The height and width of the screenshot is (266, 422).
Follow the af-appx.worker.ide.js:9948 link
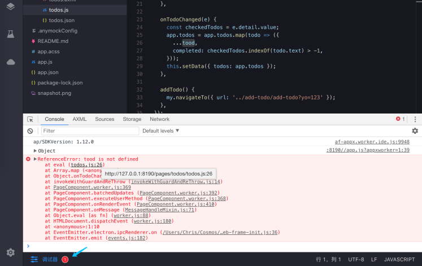pyautogui.click(x=372, y=142)
